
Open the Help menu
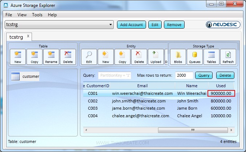52,15
